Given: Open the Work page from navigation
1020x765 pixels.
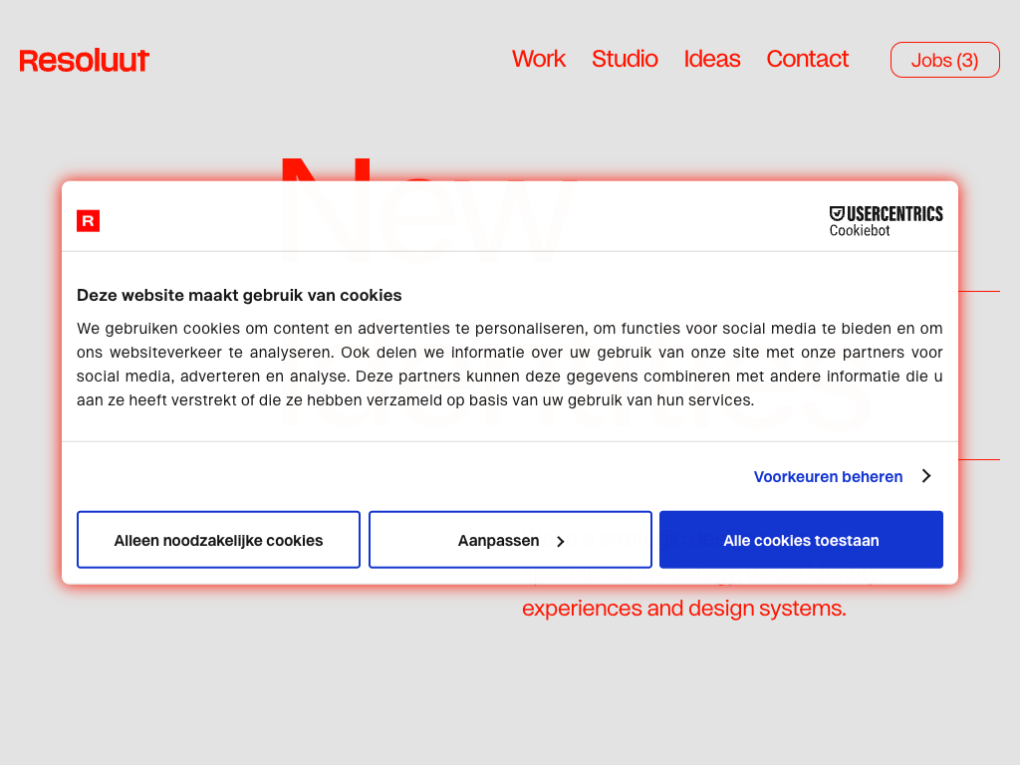Looking at the screenshot, I should click(x=539, y=59).
